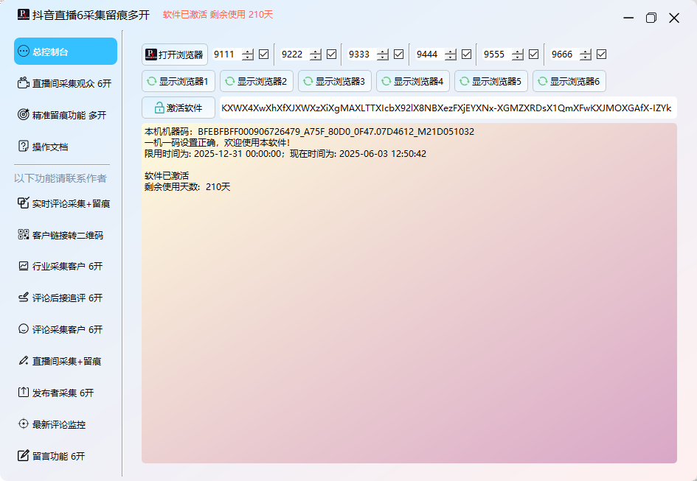Click the 显示浏览器3 button
Screen dimensions: 697x481
click(335, 81)
